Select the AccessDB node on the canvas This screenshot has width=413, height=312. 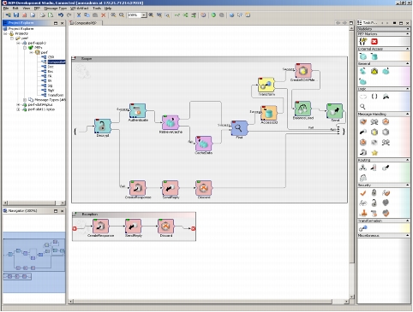(x=269, y=113)
